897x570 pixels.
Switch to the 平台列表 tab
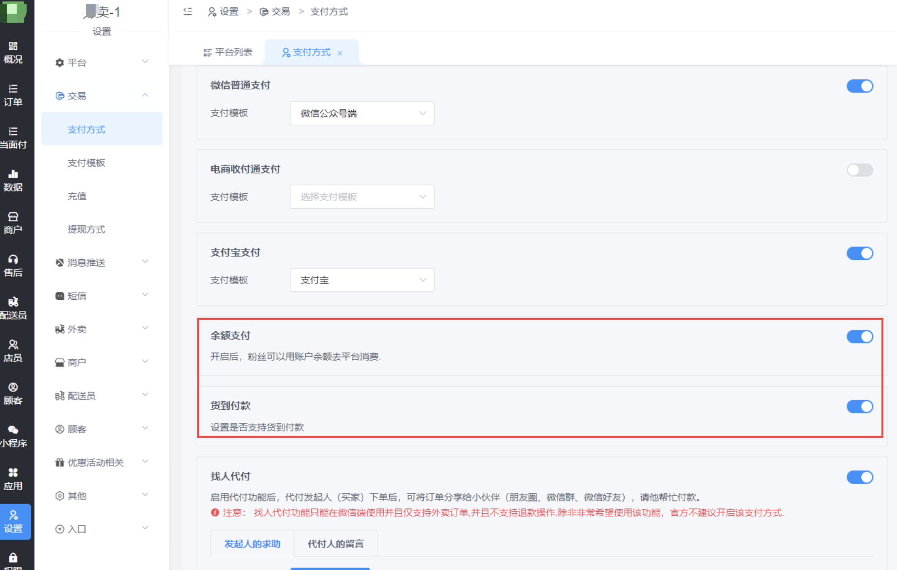[228, 52]
